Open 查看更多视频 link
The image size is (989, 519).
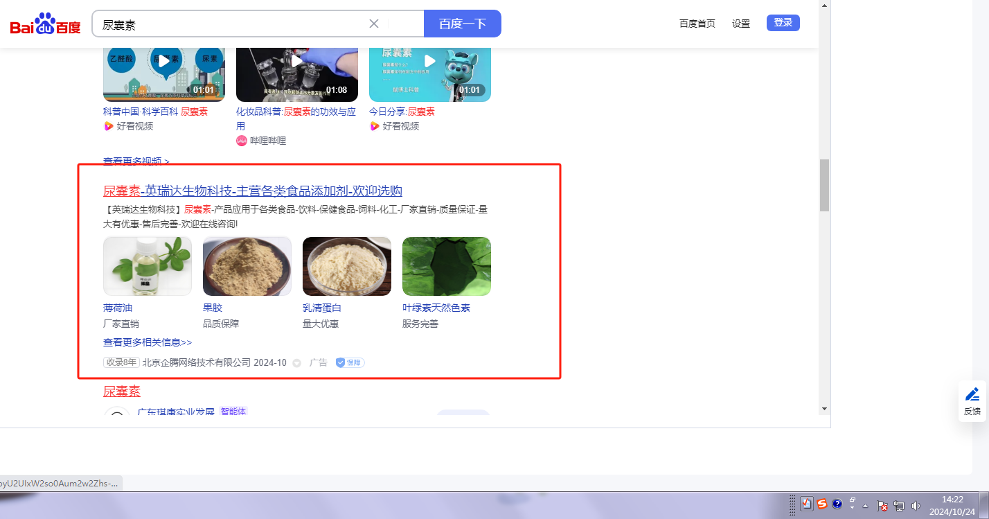[136, 161]
